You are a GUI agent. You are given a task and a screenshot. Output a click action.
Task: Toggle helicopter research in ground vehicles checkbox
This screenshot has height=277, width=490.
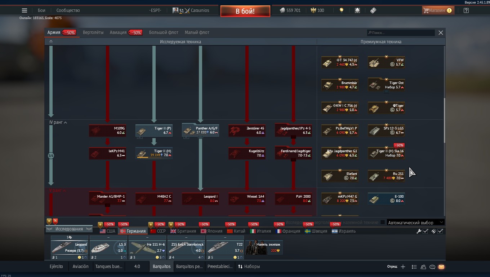[383, 222]
